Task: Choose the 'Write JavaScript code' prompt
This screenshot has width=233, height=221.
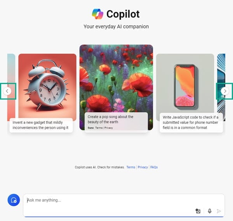Action: tap(191, 123)
